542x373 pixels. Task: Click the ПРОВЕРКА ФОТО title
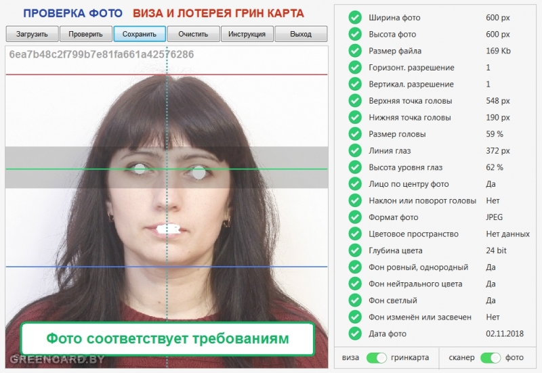(x=73, y=14)
